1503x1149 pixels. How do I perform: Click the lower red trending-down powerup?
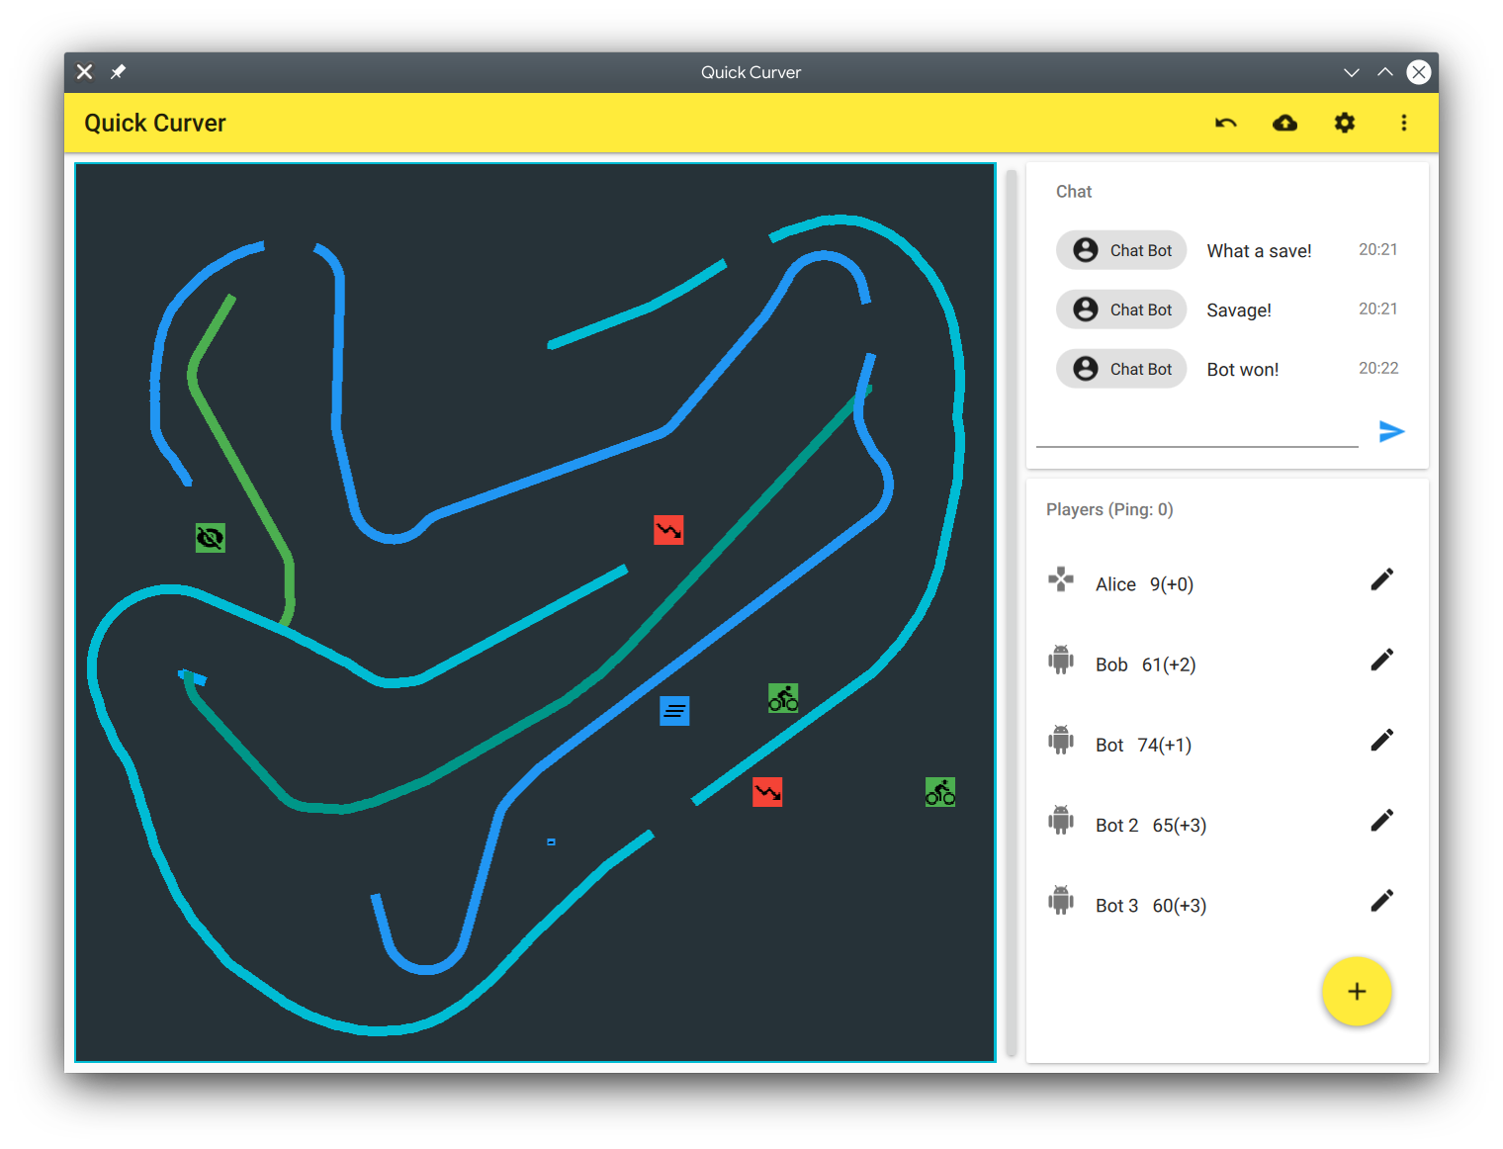[767, 792]
